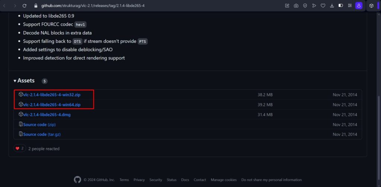The image size is (381, 187).
Task: Open the privacy shield icon
Action: (x=305, y=6)
